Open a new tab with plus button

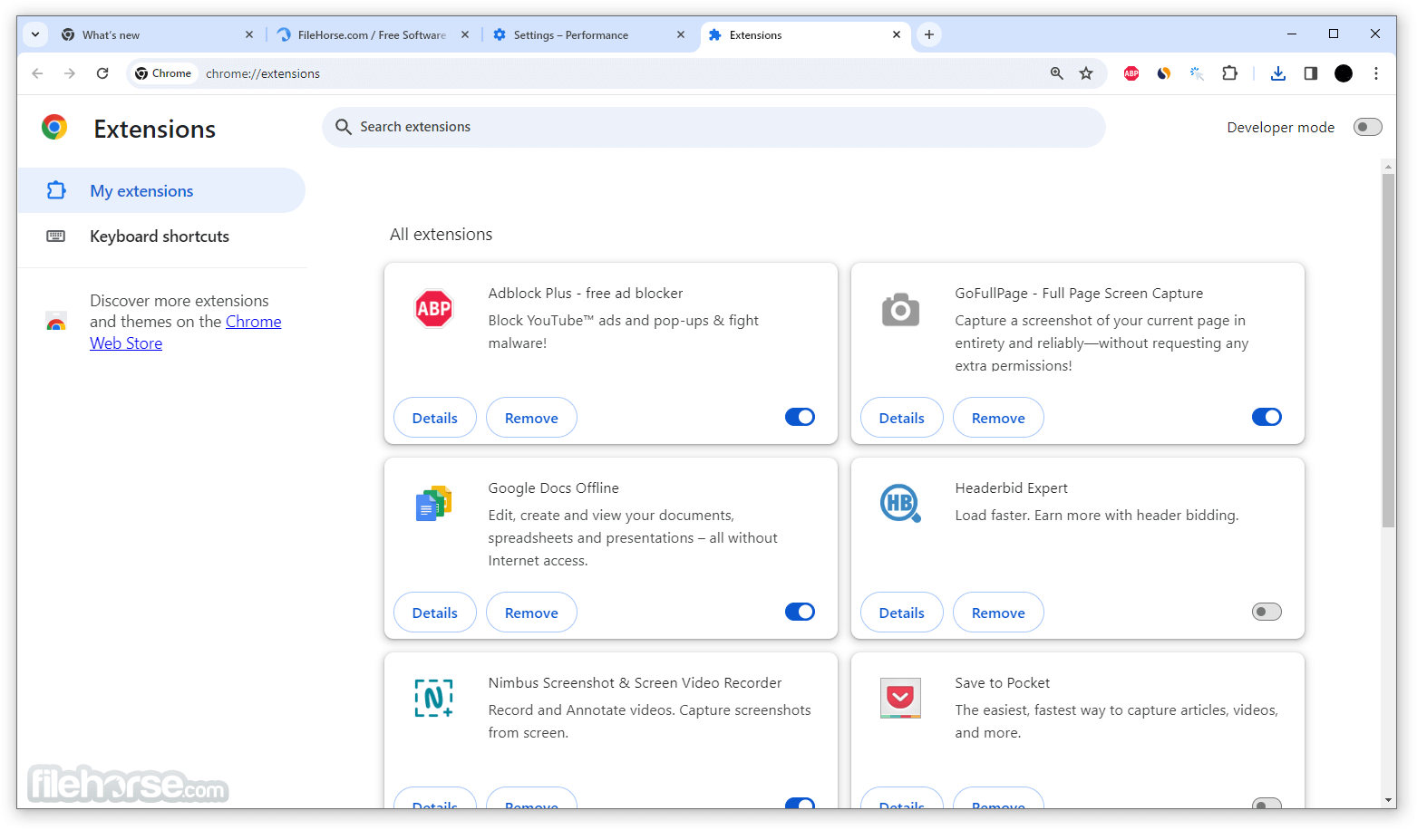(929, 34)
